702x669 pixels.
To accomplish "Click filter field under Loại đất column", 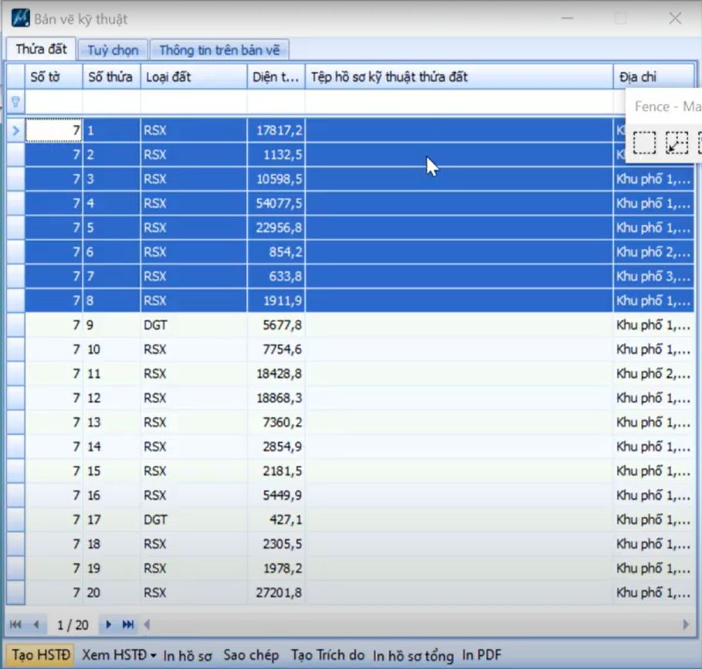I will tap(193, 101).
